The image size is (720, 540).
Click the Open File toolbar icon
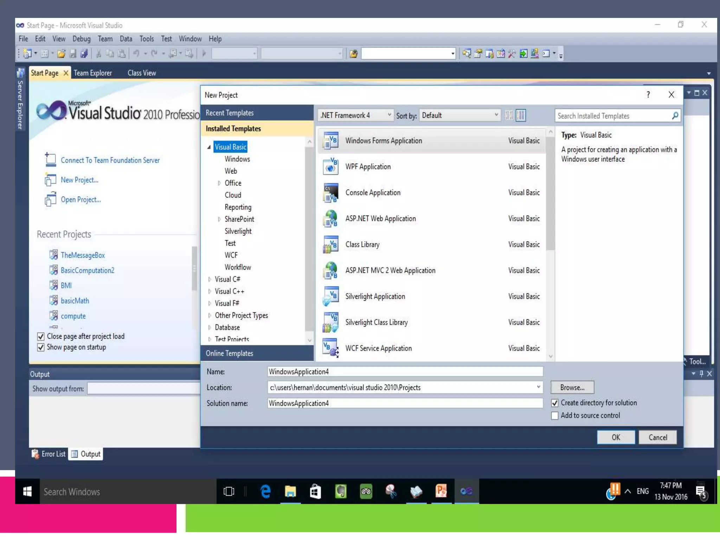61,53
